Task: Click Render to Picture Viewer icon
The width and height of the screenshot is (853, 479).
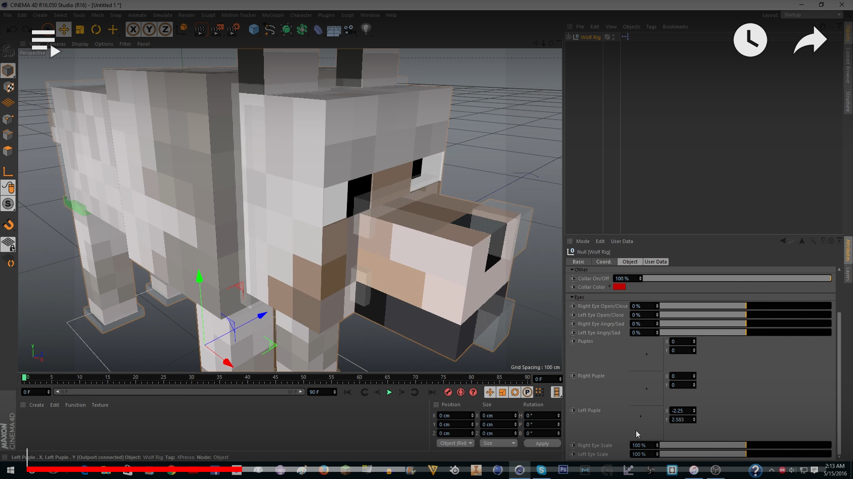Action: (x=217, y=30)
